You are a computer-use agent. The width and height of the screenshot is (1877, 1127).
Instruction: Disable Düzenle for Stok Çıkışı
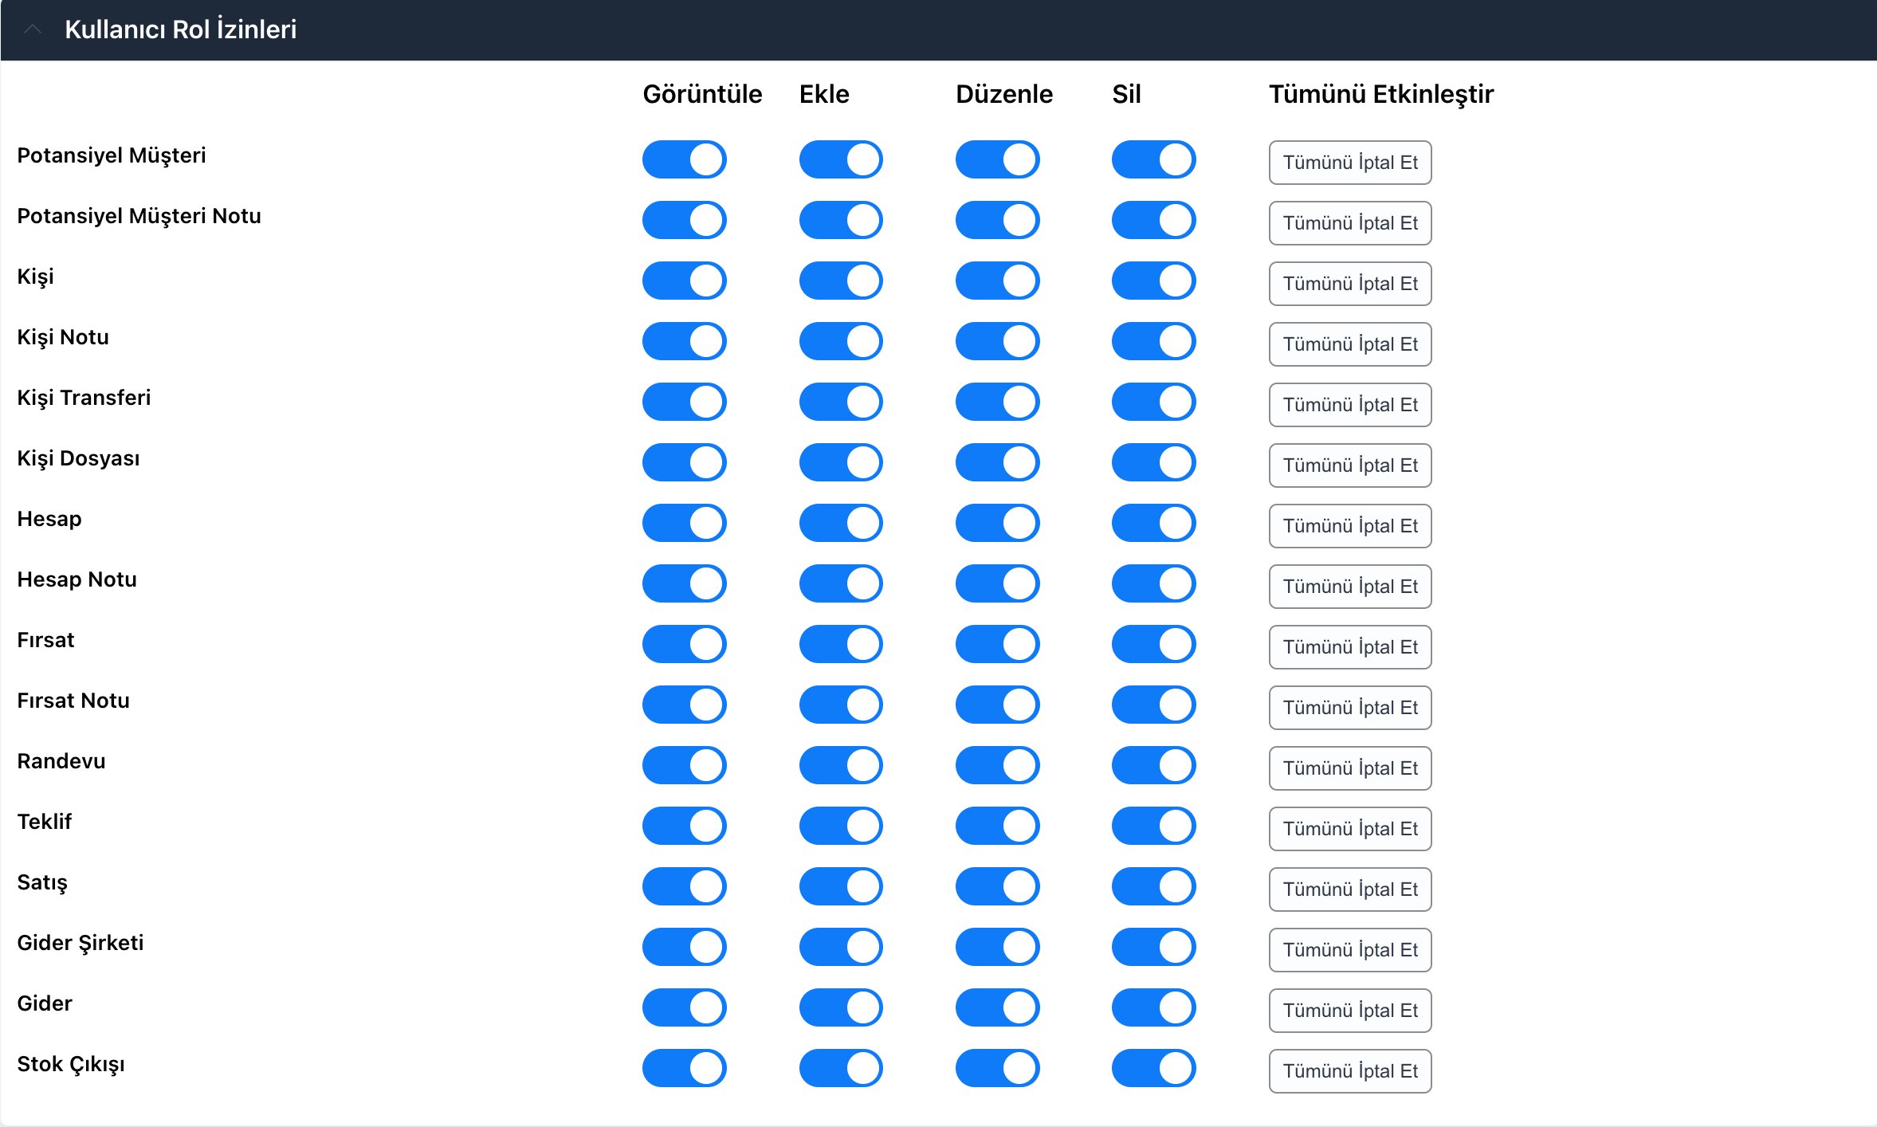click(997, 1068)
